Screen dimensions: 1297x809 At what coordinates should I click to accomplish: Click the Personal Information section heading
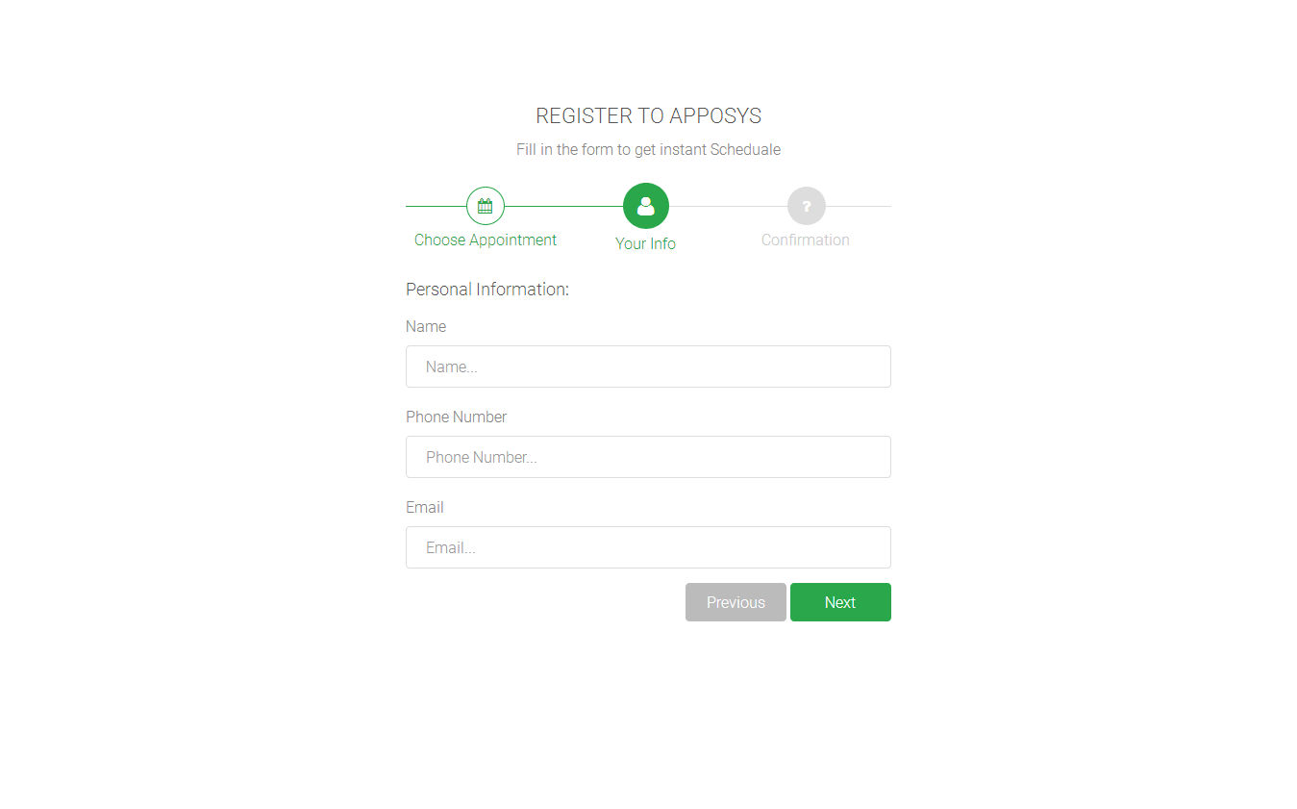(x=487, y=290)
